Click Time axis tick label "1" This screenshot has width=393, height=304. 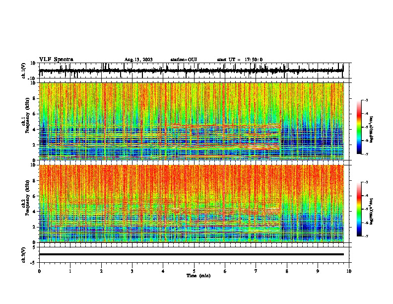click(x=70, y=271)
